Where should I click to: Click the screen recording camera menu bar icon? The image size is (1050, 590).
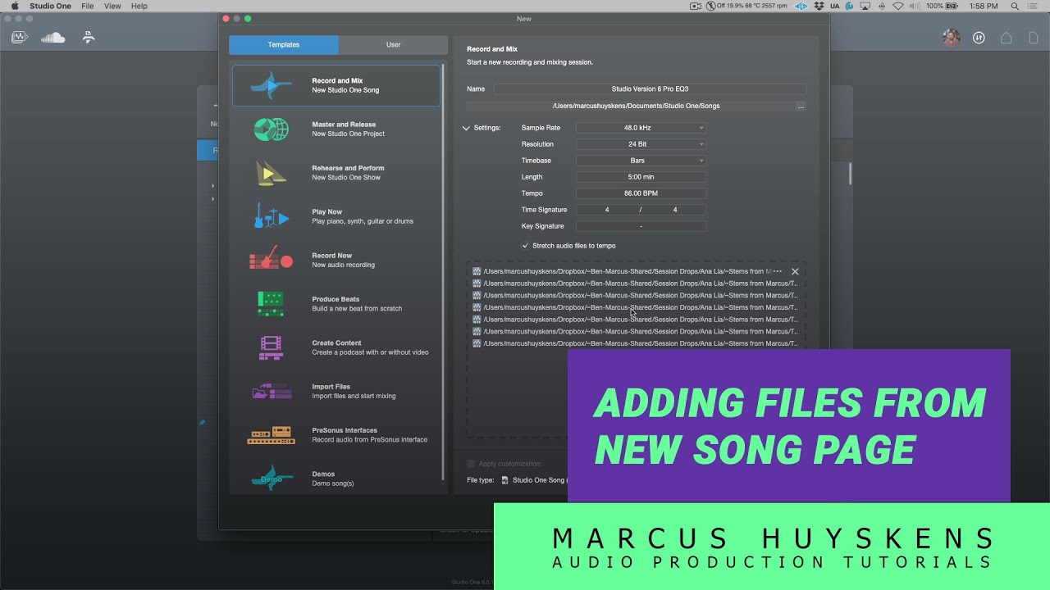pyautogui.click(x=696, y=6)
